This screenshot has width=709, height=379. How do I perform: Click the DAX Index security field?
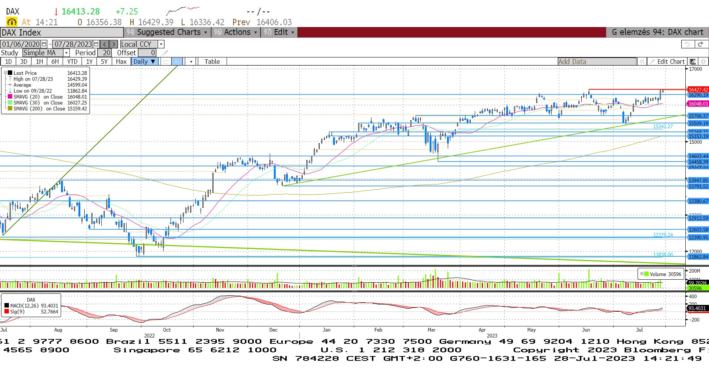(61, 32)
